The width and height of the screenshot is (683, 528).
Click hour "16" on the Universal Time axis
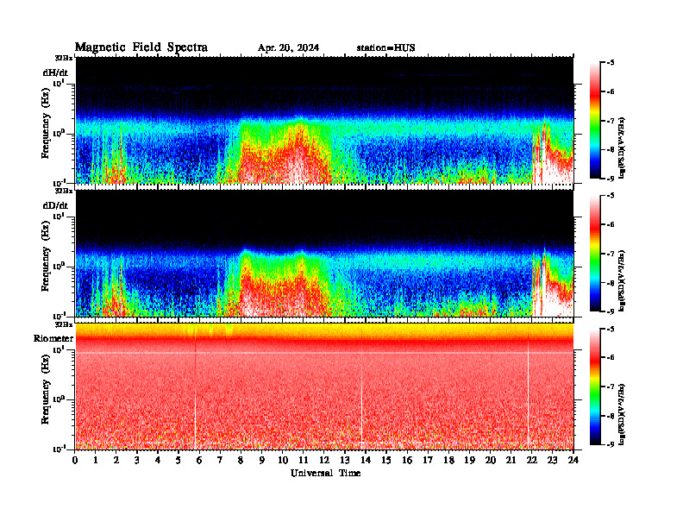pyautogui.click(x=407, y=460)
